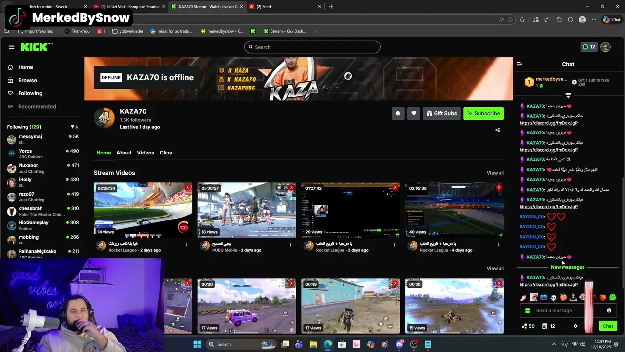The width and height of the screenshot is (625, 352).
Task: Switch to the About channel tab
Action: point(124,153)
